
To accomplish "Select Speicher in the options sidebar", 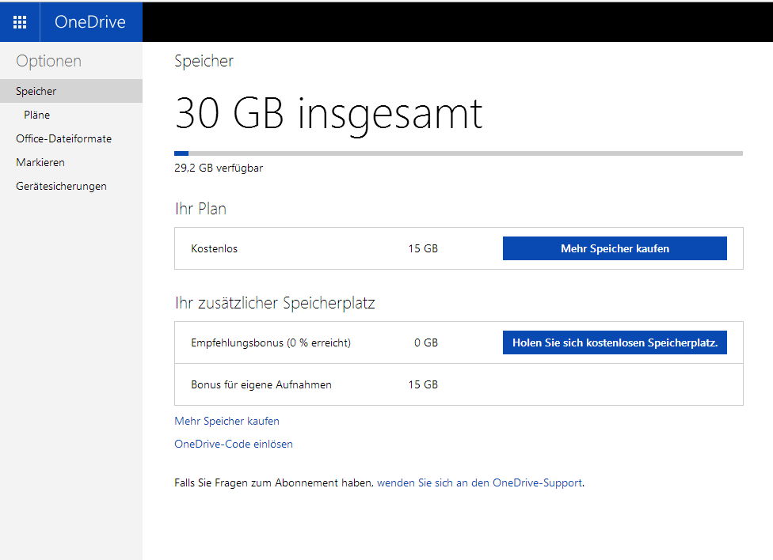I will [71, 91].
